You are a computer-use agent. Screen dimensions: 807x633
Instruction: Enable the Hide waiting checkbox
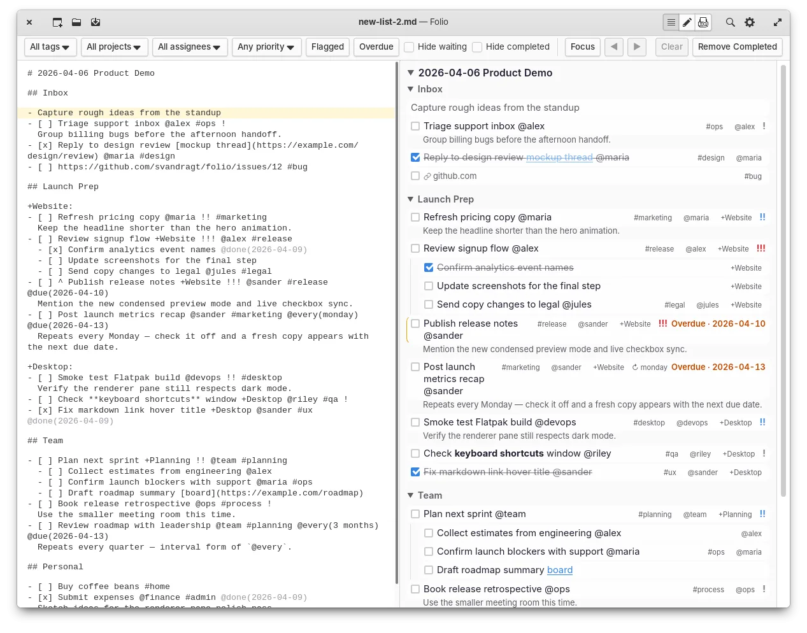(410, 47)
